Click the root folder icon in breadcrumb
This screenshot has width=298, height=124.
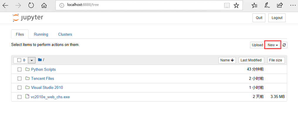click(40, 60)
